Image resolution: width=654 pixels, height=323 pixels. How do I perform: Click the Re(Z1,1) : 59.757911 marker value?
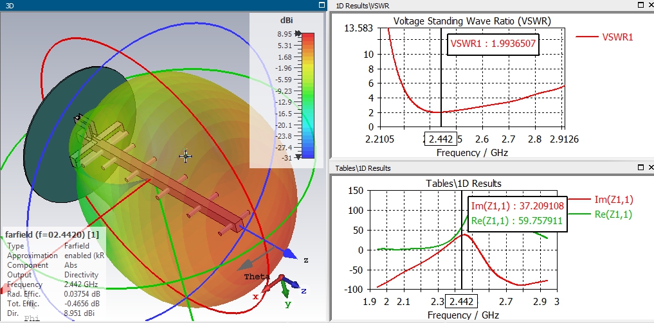[x=517, y=221]
